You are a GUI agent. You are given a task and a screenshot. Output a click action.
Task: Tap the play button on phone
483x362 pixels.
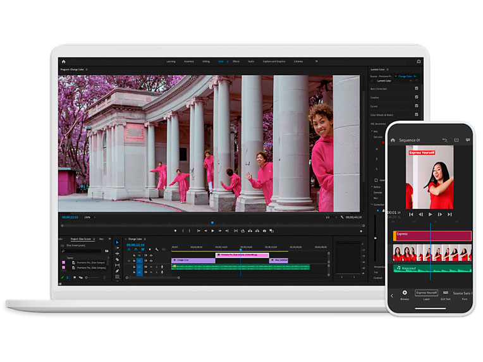click(x=431, y=214)
